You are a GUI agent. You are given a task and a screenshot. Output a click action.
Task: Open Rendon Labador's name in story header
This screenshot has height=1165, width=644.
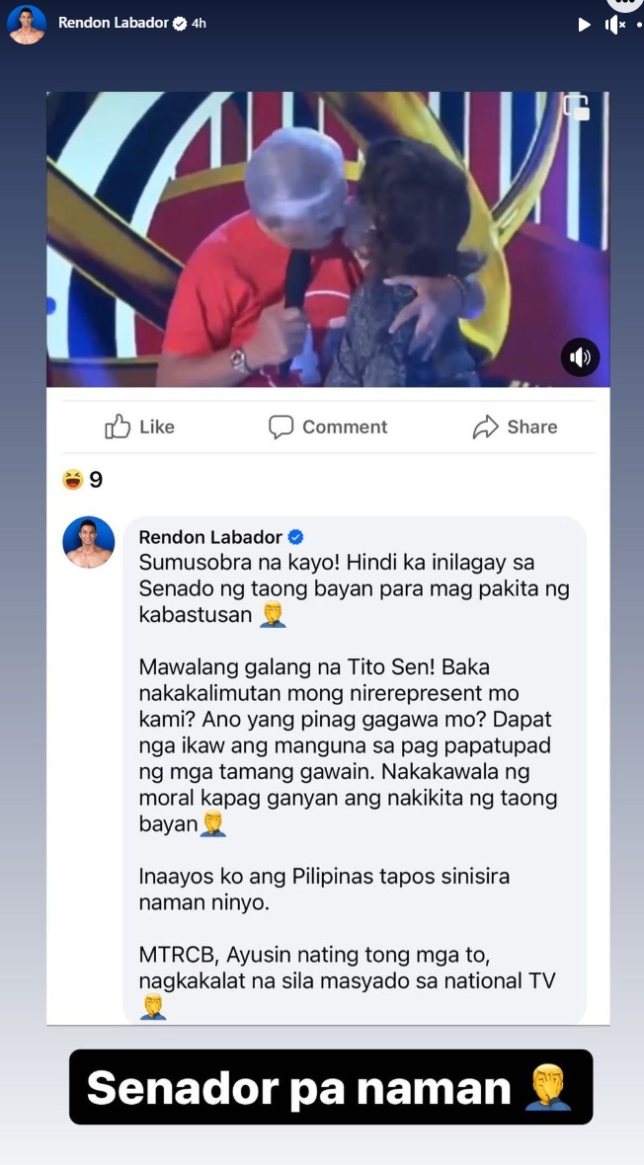click(x=113, y=23)
